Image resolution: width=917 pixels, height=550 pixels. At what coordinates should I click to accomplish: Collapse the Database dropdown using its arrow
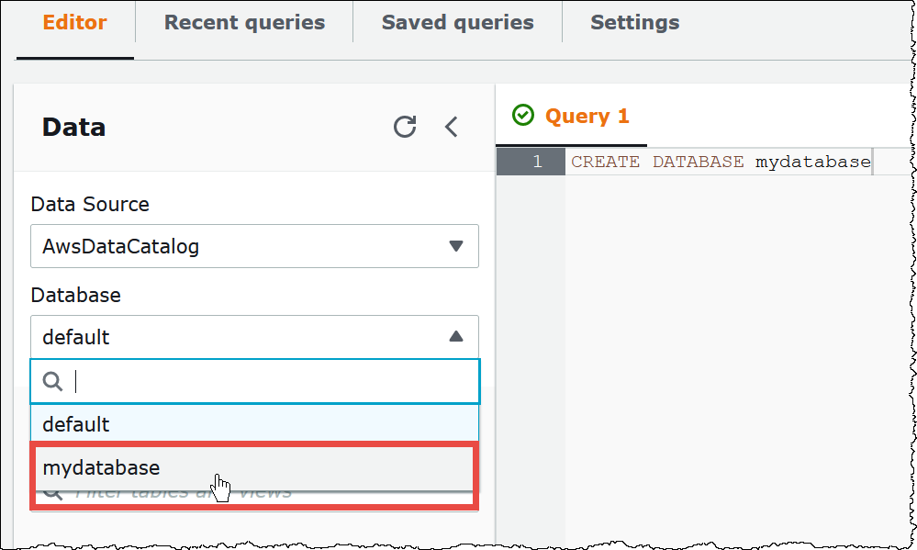pos(456,337)
